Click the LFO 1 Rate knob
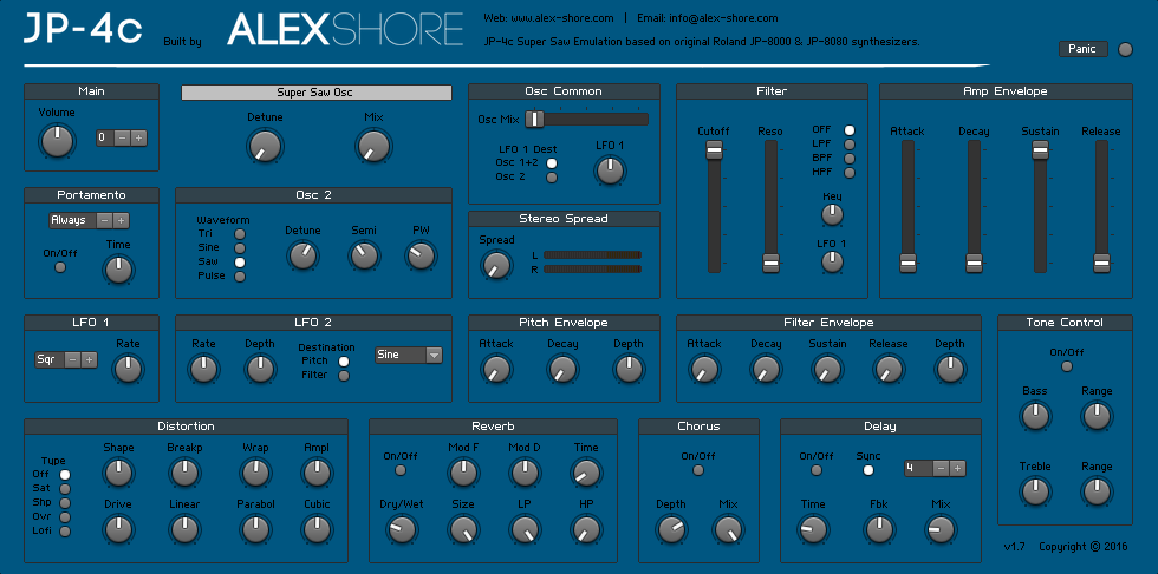This screenshot has width=1158, height=574. (x=128, y=369)
